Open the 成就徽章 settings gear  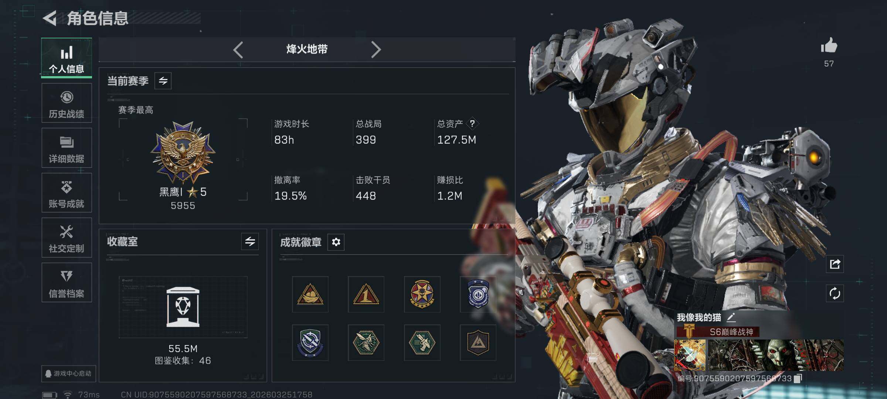tap(336, 242)
